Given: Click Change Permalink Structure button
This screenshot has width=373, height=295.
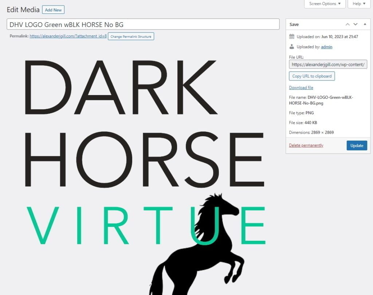Looking at the screenshot, I should click(131, 36).
